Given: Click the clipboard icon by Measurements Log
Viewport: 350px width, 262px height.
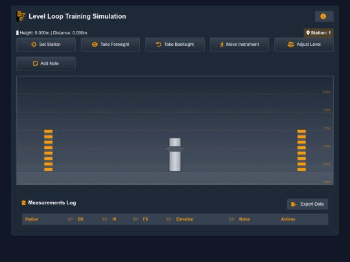Looking at the screenshot, I should coord(24,202).
